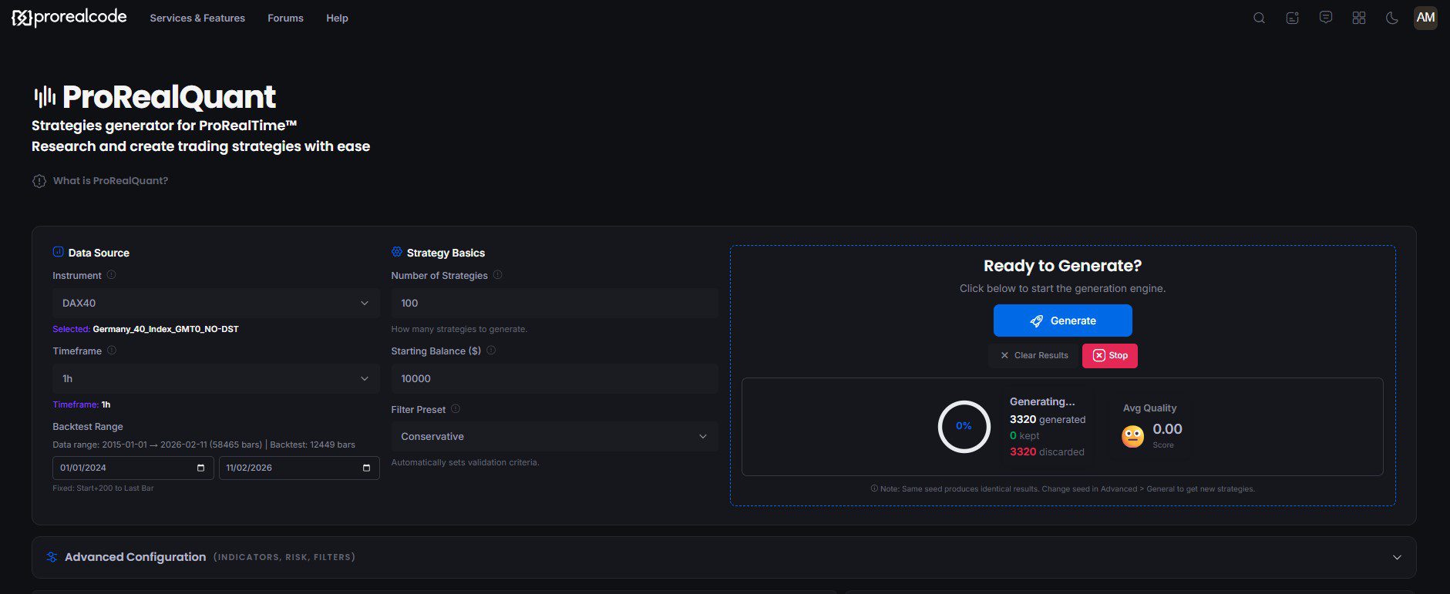Open calendar picker for start date 01/01/2024
The height and width of the screenshot is (594, 1450).
[200, 468]
